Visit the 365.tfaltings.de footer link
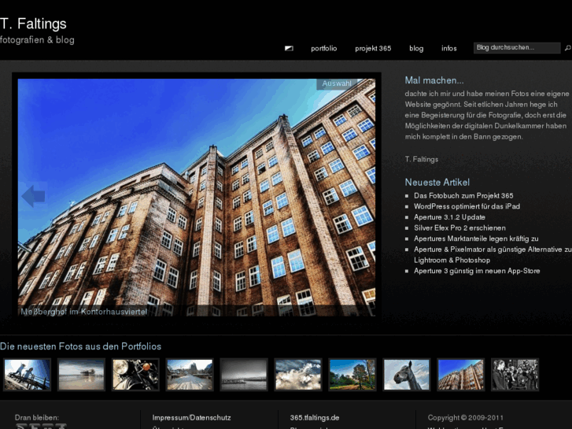 pyautogui.click(x=315, y=418)
